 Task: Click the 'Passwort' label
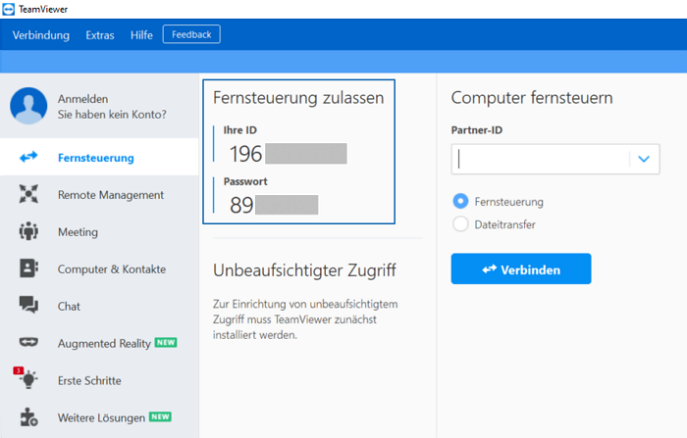pyautogui.click(x=245, y=181)
